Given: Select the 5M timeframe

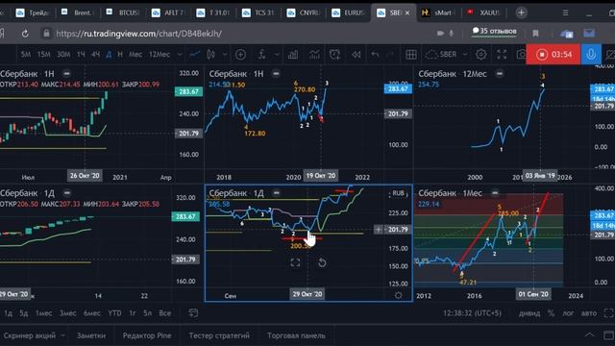Looking at the screenshot, I should coord(26,55).
